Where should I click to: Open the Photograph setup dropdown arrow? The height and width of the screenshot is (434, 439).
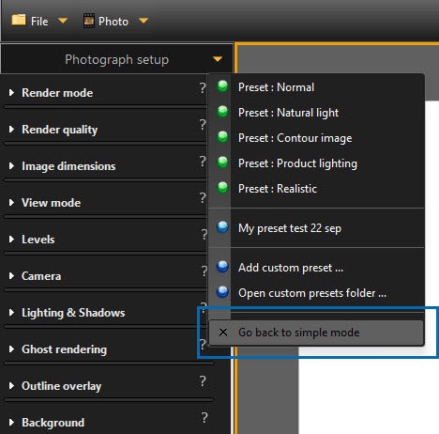[x=218, y=59]
